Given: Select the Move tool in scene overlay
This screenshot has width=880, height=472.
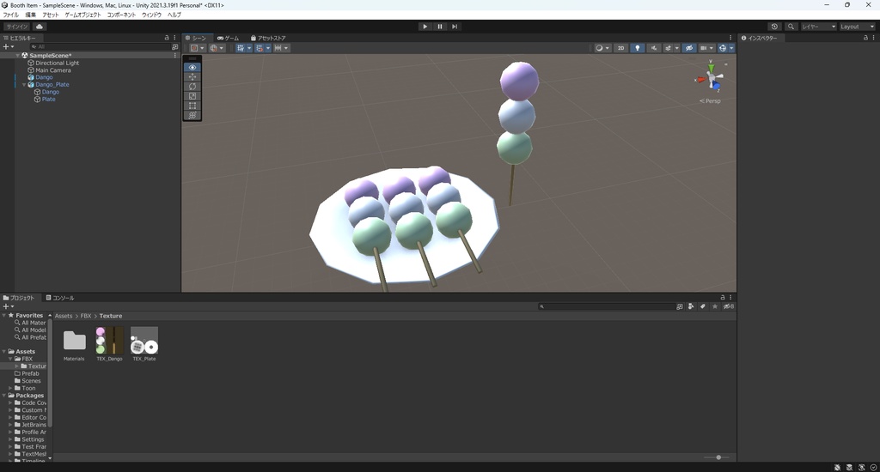Looking at the screenshot, I should (192, 76).
